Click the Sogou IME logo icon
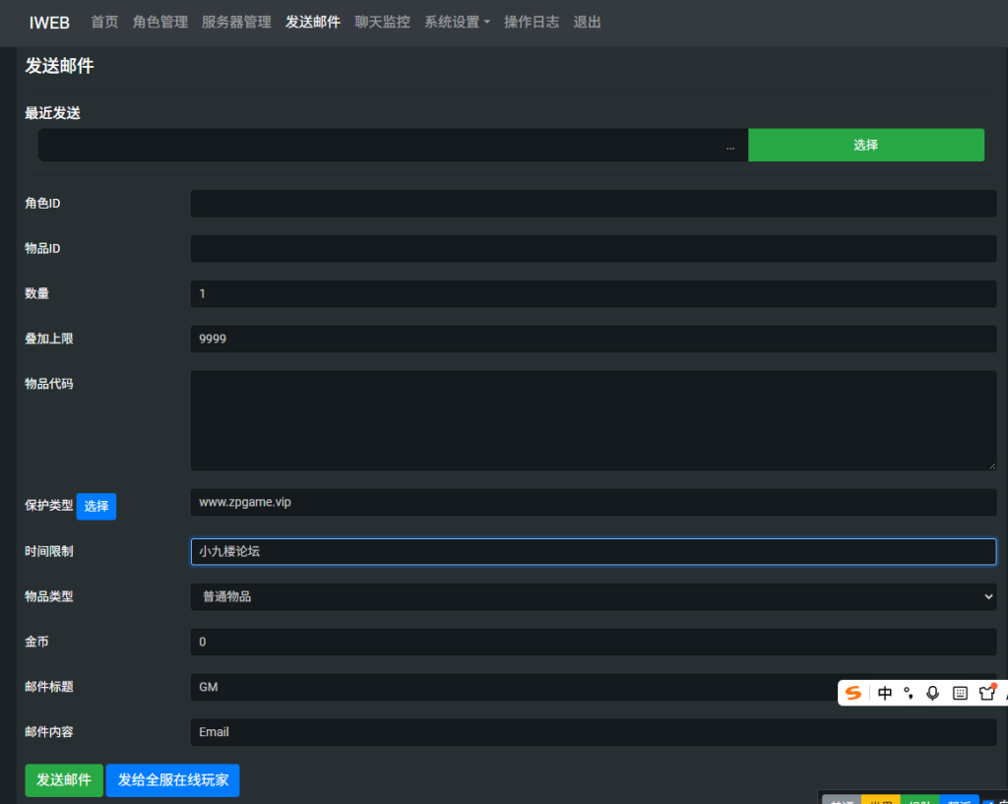 [x=853, y=693]
